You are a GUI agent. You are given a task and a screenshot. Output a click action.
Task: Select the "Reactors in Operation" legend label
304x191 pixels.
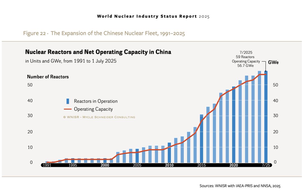[96, 101]
